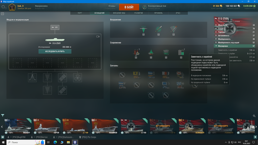Open the Inok_9 player clan emblem
This screenshot has height=145, width=258.
12,7
